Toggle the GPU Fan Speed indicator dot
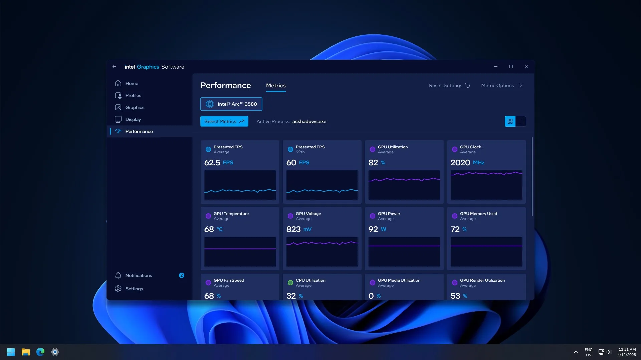This screenshot has width=641, height=360. click(208, 283)
